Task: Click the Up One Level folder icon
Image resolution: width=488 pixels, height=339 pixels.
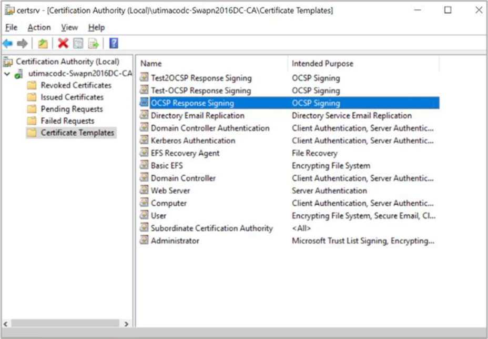Action: (x=43, y=44)
